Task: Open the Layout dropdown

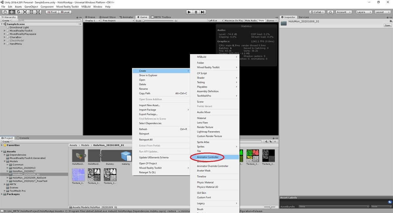Action: 382,12
